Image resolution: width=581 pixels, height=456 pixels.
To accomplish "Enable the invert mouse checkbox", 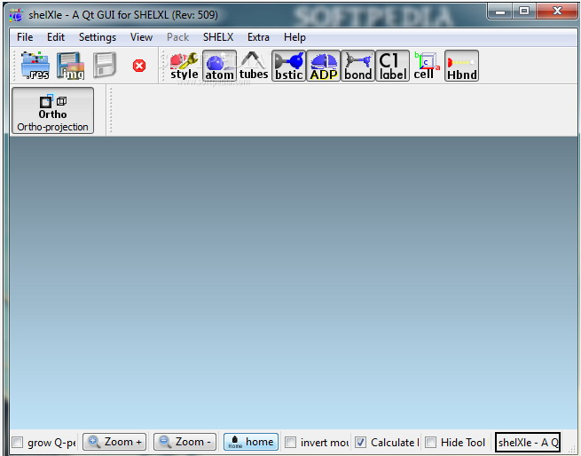I will 291,443.
